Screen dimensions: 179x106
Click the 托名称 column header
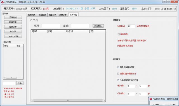coord(69,31)
